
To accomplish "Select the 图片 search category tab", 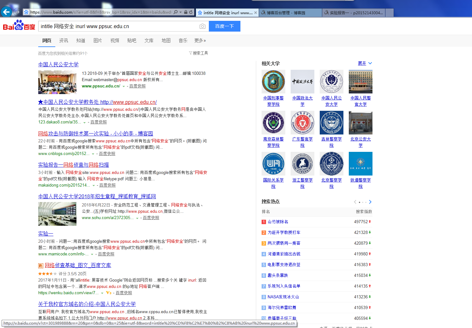I will tap(98, 40).
